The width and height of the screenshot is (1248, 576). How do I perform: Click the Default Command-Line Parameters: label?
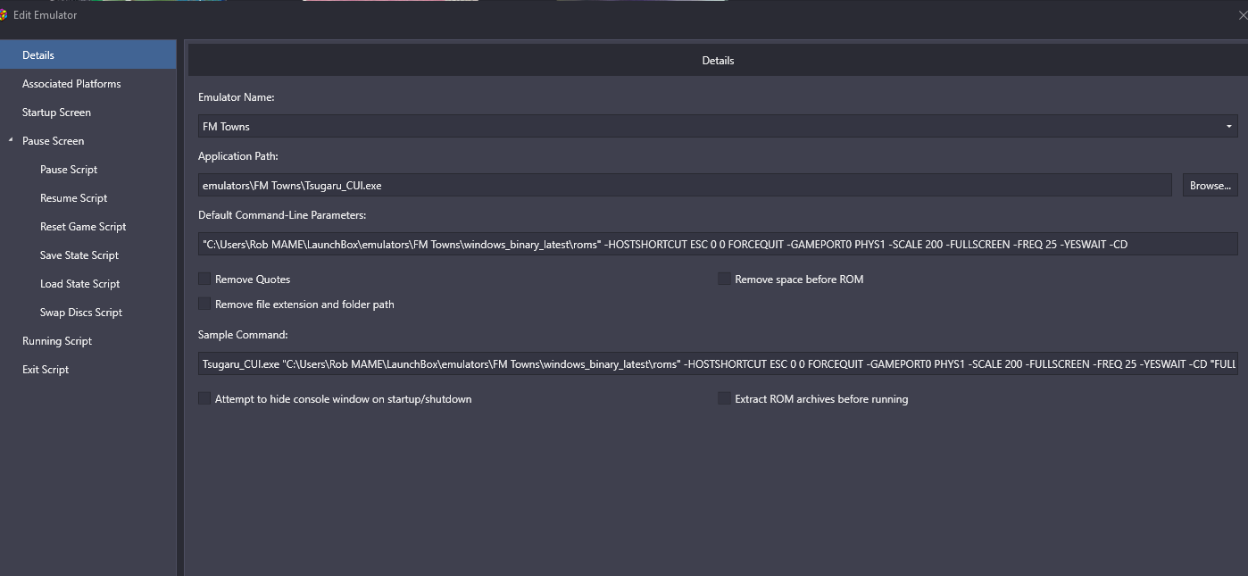click(x=282, y=214)
